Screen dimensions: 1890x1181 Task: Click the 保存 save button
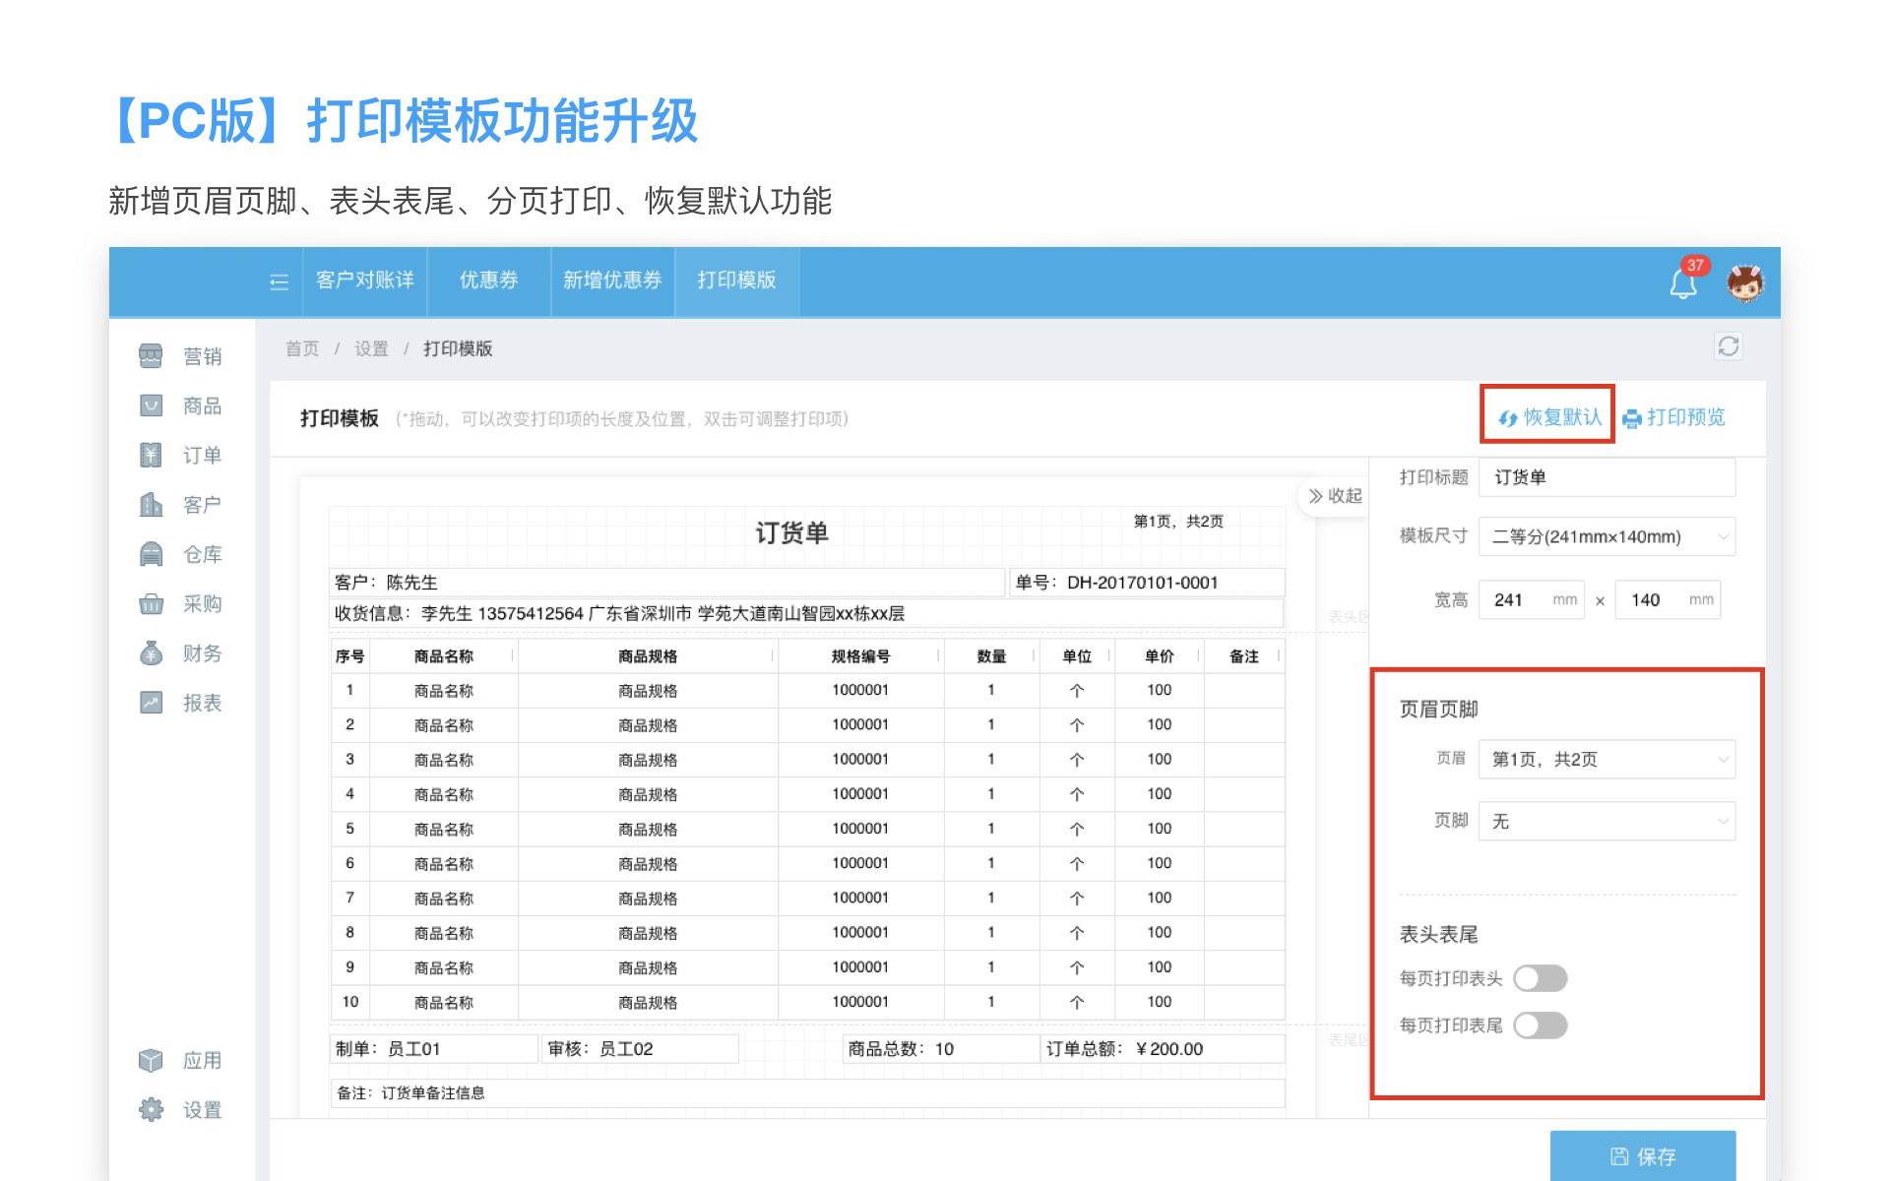1642,1156
